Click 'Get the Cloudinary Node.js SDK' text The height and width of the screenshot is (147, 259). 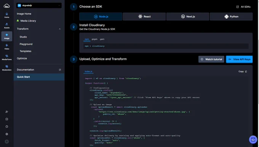(97, 29)
